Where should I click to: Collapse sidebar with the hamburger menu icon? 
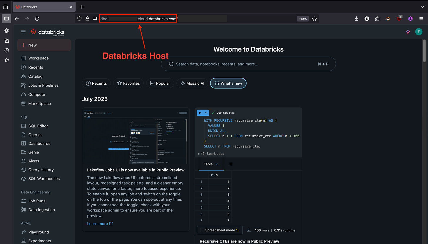click(x=24, y=32)
